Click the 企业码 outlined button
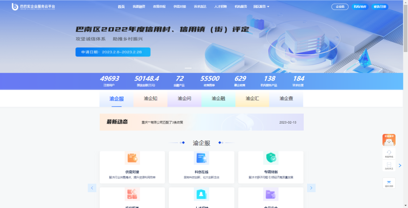 (340, 7)
